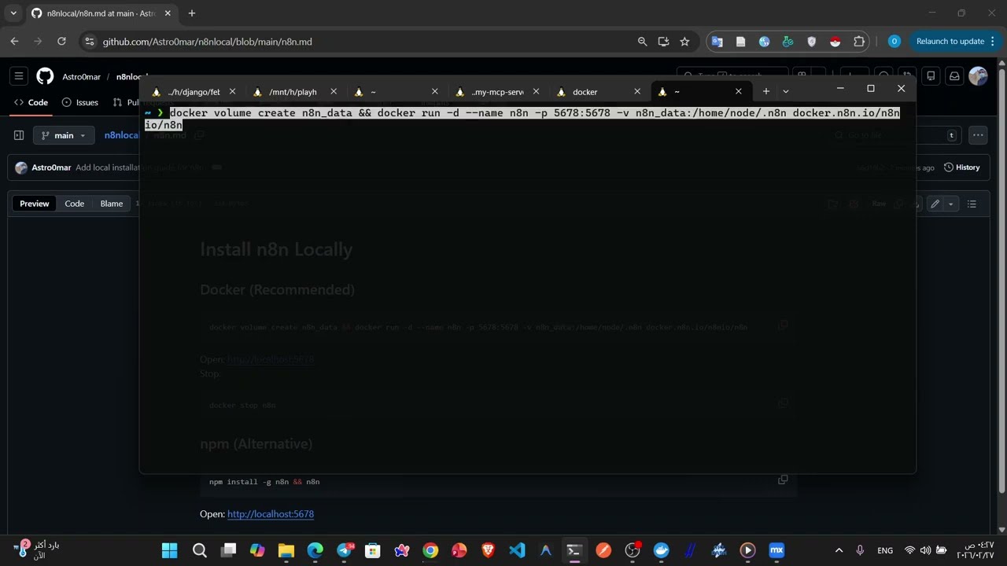The image size is (1007, 566).
Task: Copy the npm install command snippet
Action: click(783, 480)
